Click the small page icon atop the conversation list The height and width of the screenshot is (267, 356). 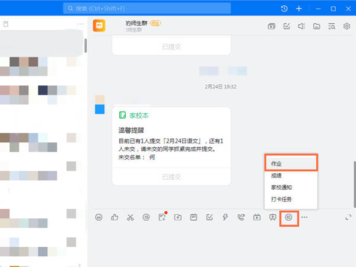pyautogui.click(x=6, y=24)
